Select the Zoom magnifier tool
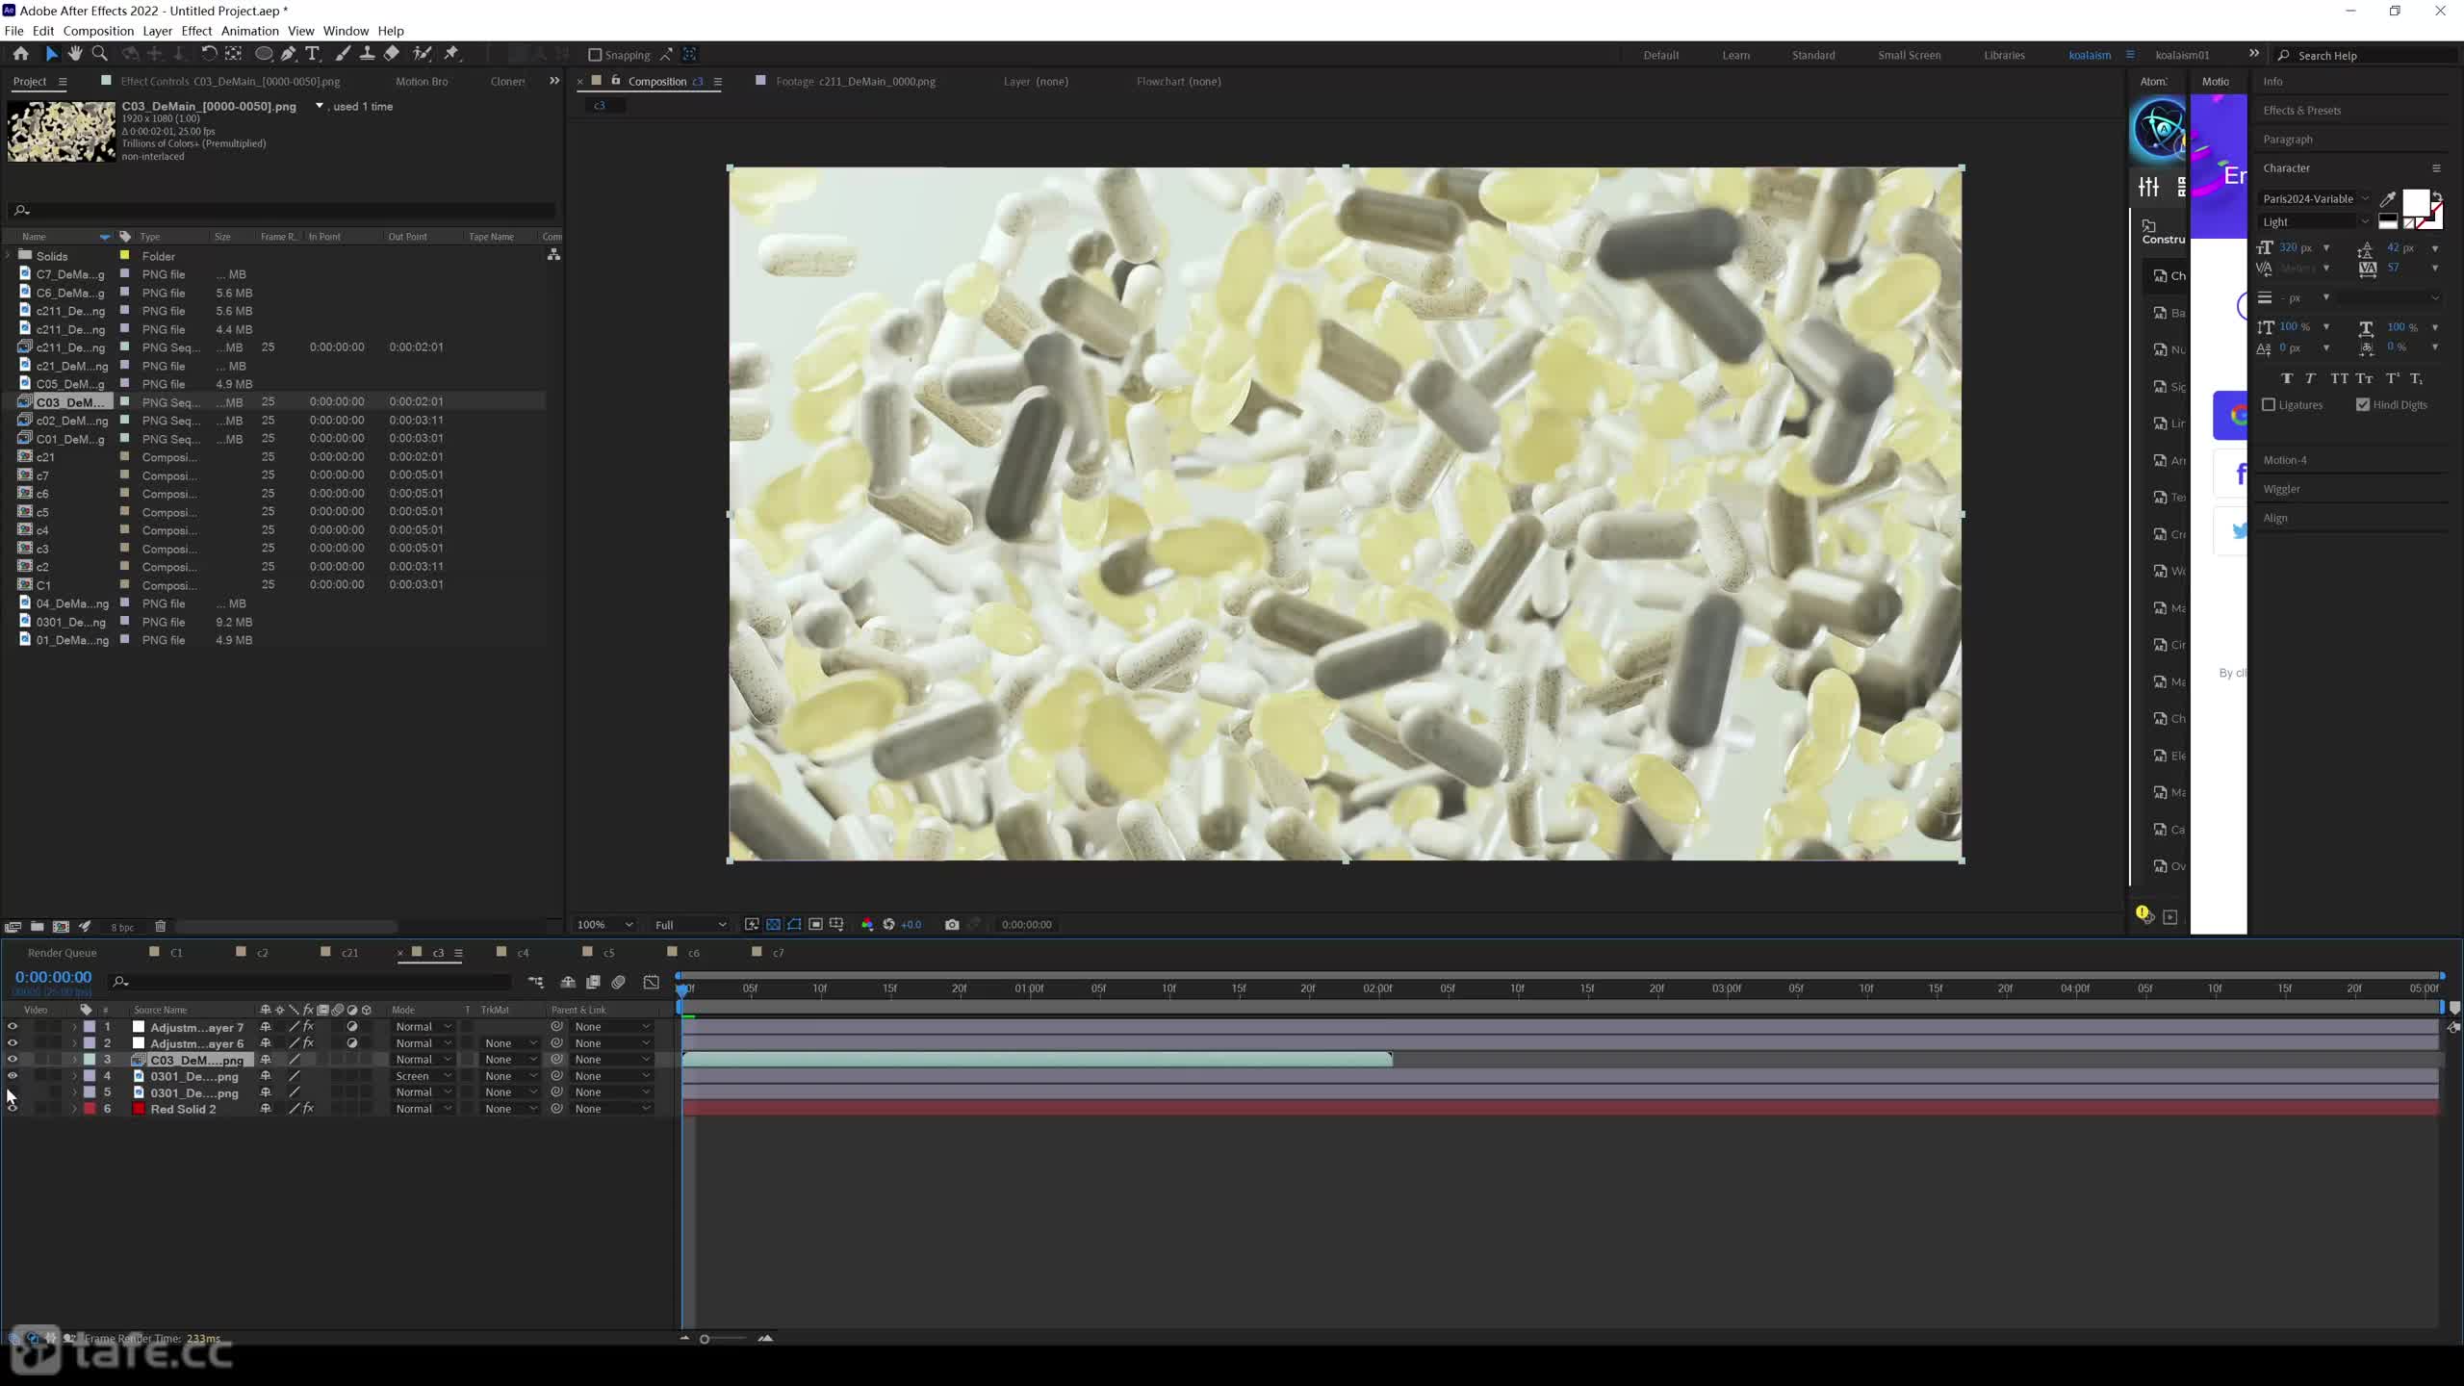The width and height of the screenshot is (2464, 1386). coord(99,54)
